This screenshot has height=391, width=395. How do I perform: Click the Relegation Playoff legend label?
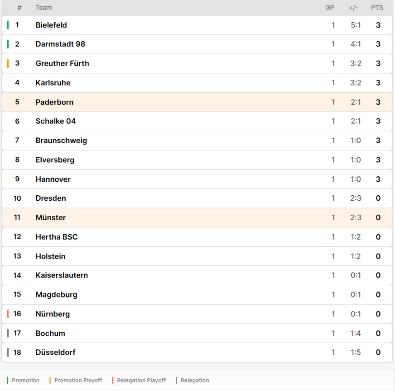[141, 381]
